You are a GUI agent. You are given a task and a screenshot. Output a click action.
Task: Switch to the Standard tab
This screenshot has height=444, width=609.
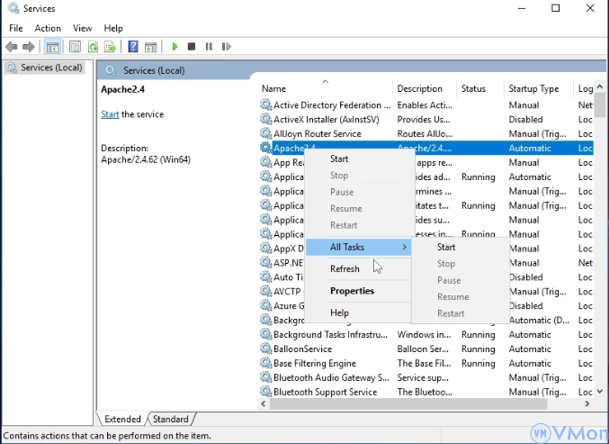[171, 419]
